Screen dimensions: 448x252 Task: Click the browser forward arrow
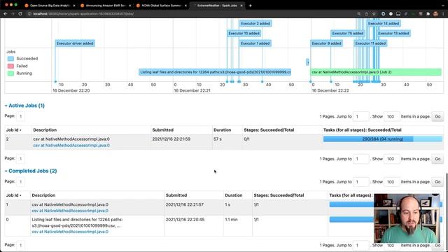(13, 14)
